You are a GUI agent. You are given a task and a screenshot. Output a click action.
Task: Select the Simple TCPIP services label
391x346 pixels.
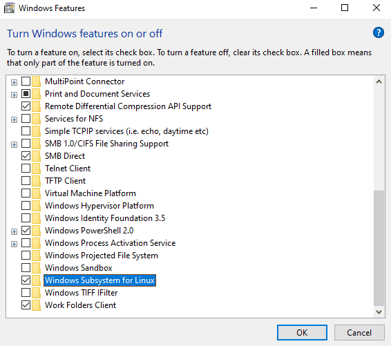point(126,131)
